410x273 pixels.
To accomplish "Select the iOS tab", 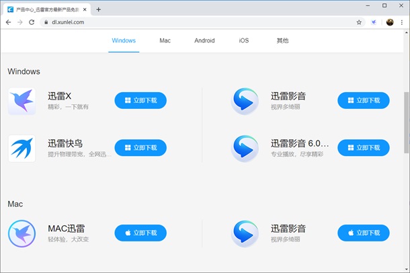I will click(243, 40).
